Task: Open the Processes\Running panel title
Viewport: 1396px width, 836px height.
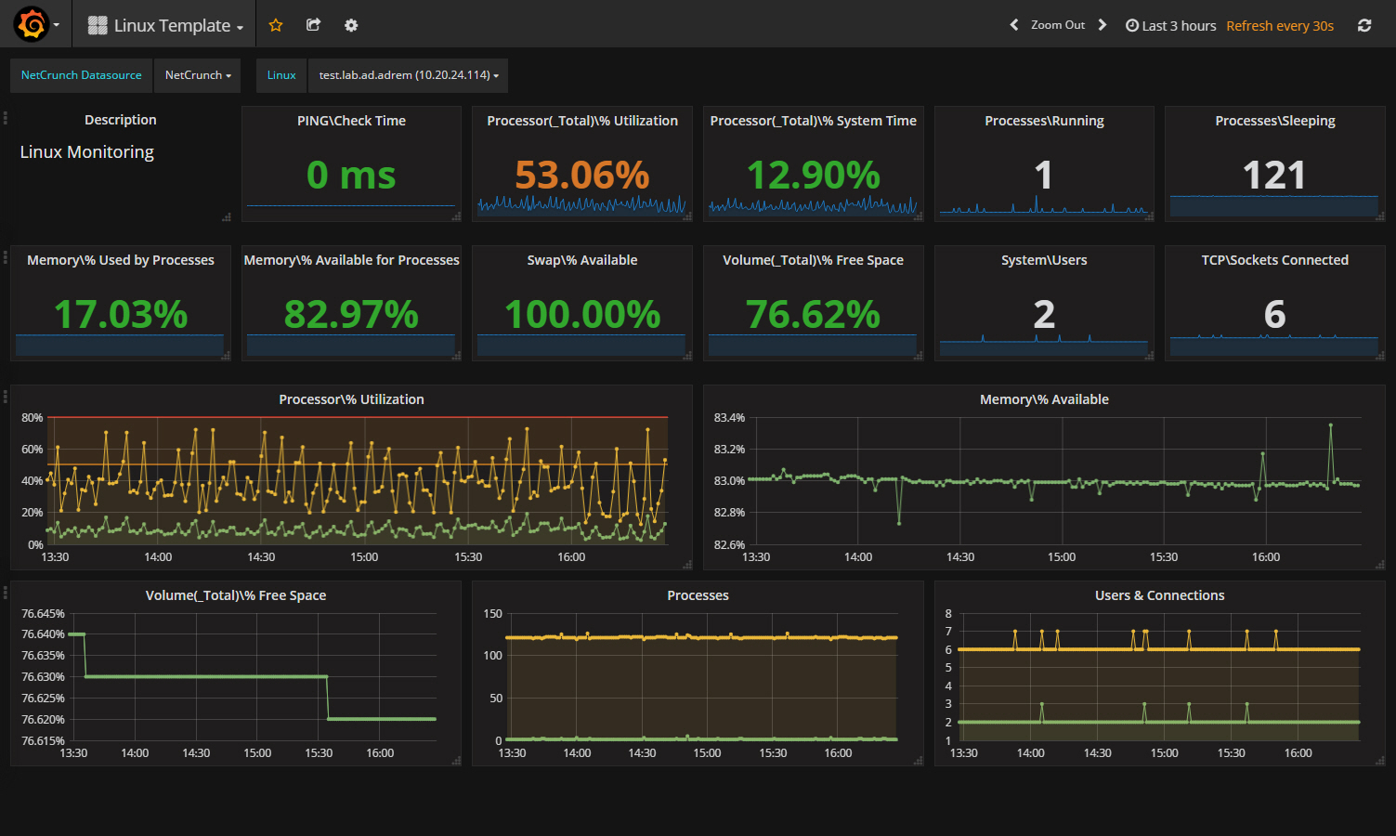Action: [1044, 121]
